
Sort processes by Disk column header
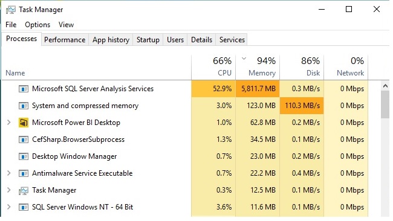coord(302,68)
